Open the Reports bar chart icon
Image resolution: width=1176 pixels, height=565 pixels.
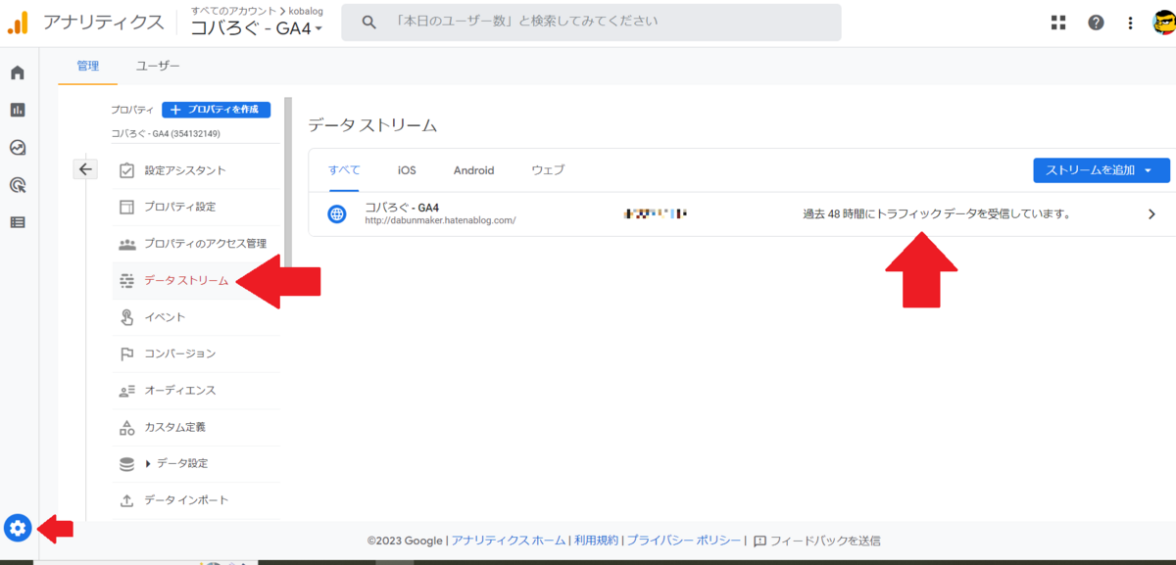18,110
